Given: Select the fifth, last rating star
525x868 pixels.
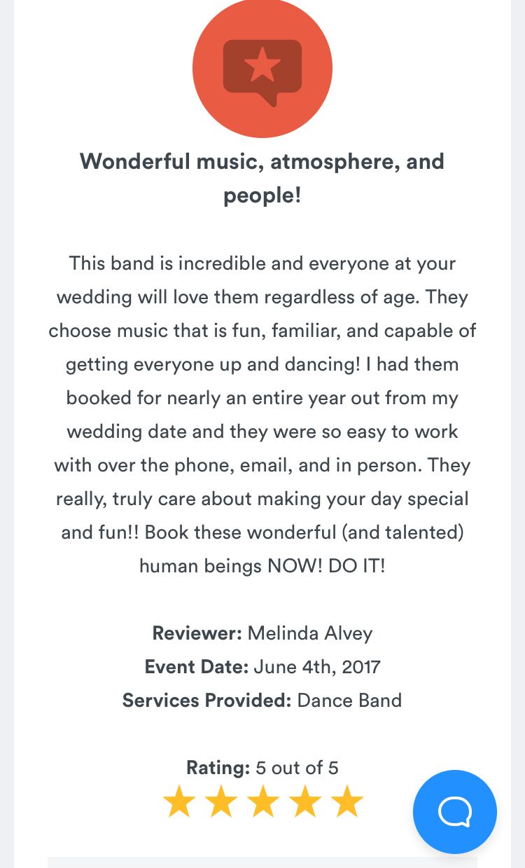Looking at the screenshot, I should (x=347, y=802).
